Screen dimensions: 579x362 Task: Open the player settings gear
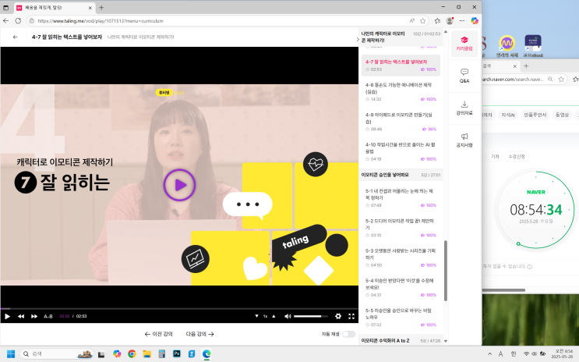338,316
